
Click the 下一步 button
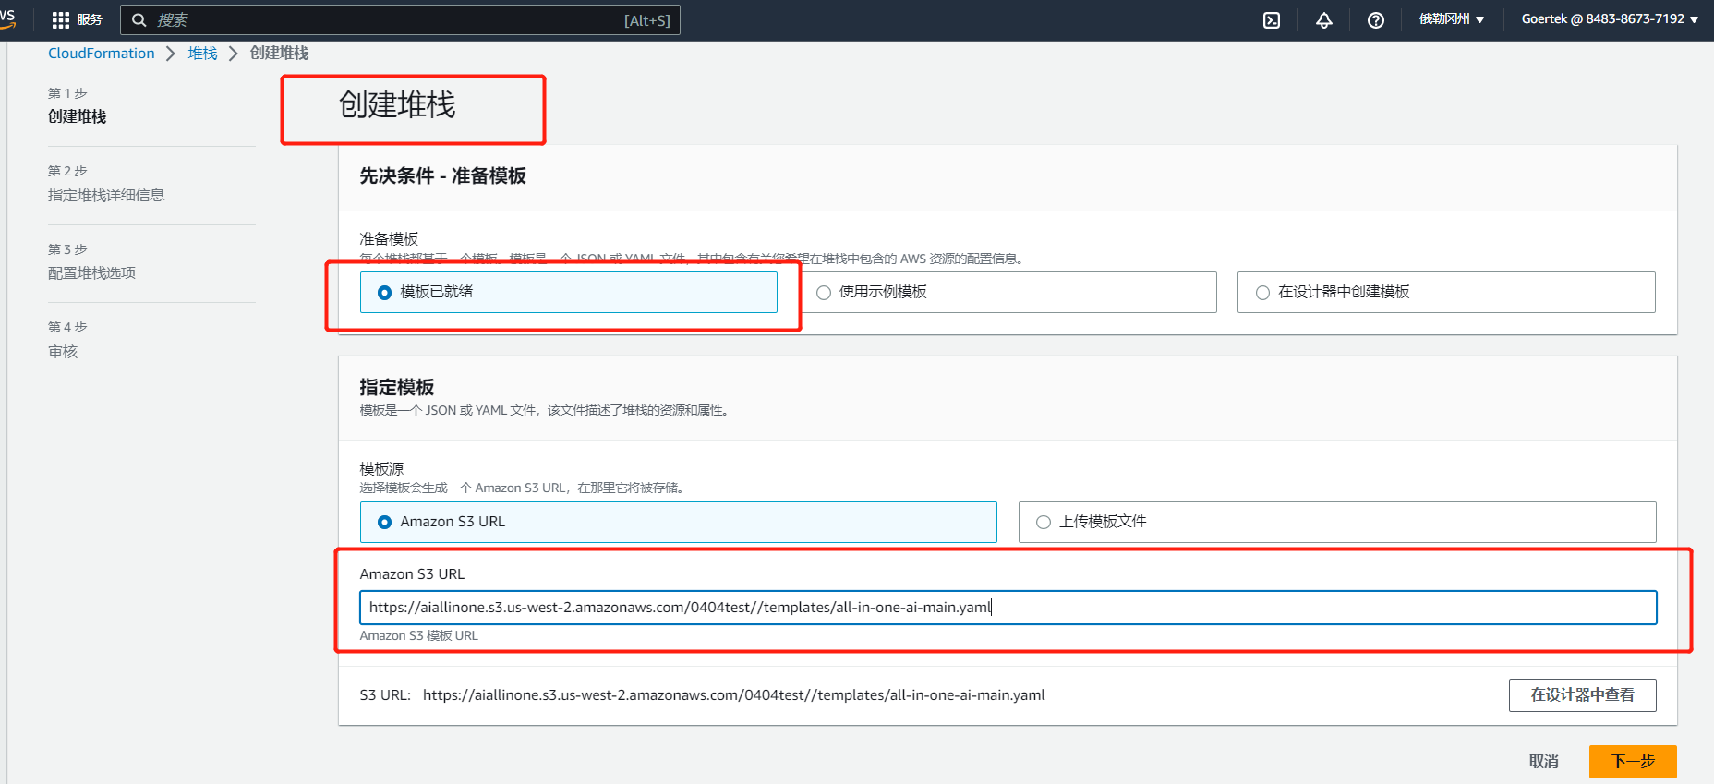tap(1632, 761)
